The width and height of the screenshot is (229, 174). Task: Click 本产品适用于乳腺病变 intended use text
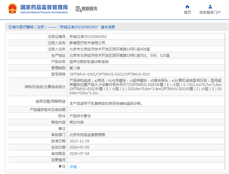tap(106, 104)
